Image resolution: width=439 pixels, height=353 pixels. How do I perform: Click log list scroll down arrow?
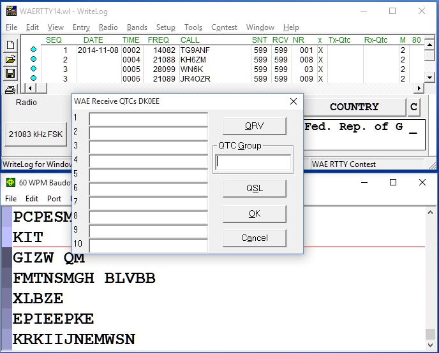[x=429, y=78]
